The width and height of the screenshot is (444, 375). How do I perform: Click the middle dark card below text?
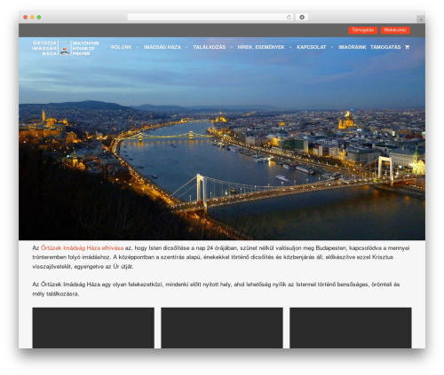[222, 328]
